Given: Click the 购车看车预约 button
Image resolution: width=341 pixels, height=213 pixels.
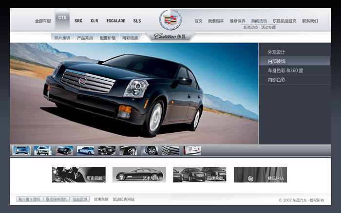Looking at the screenshot, I should pos(29,199).
